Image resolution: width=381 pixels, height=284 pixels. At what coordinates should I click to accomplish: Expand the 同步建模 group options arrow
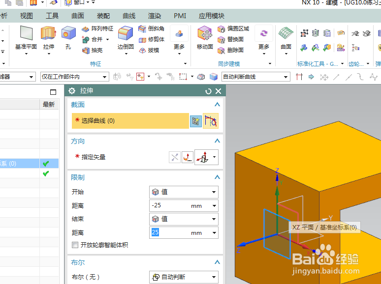[x=270, y=64]
